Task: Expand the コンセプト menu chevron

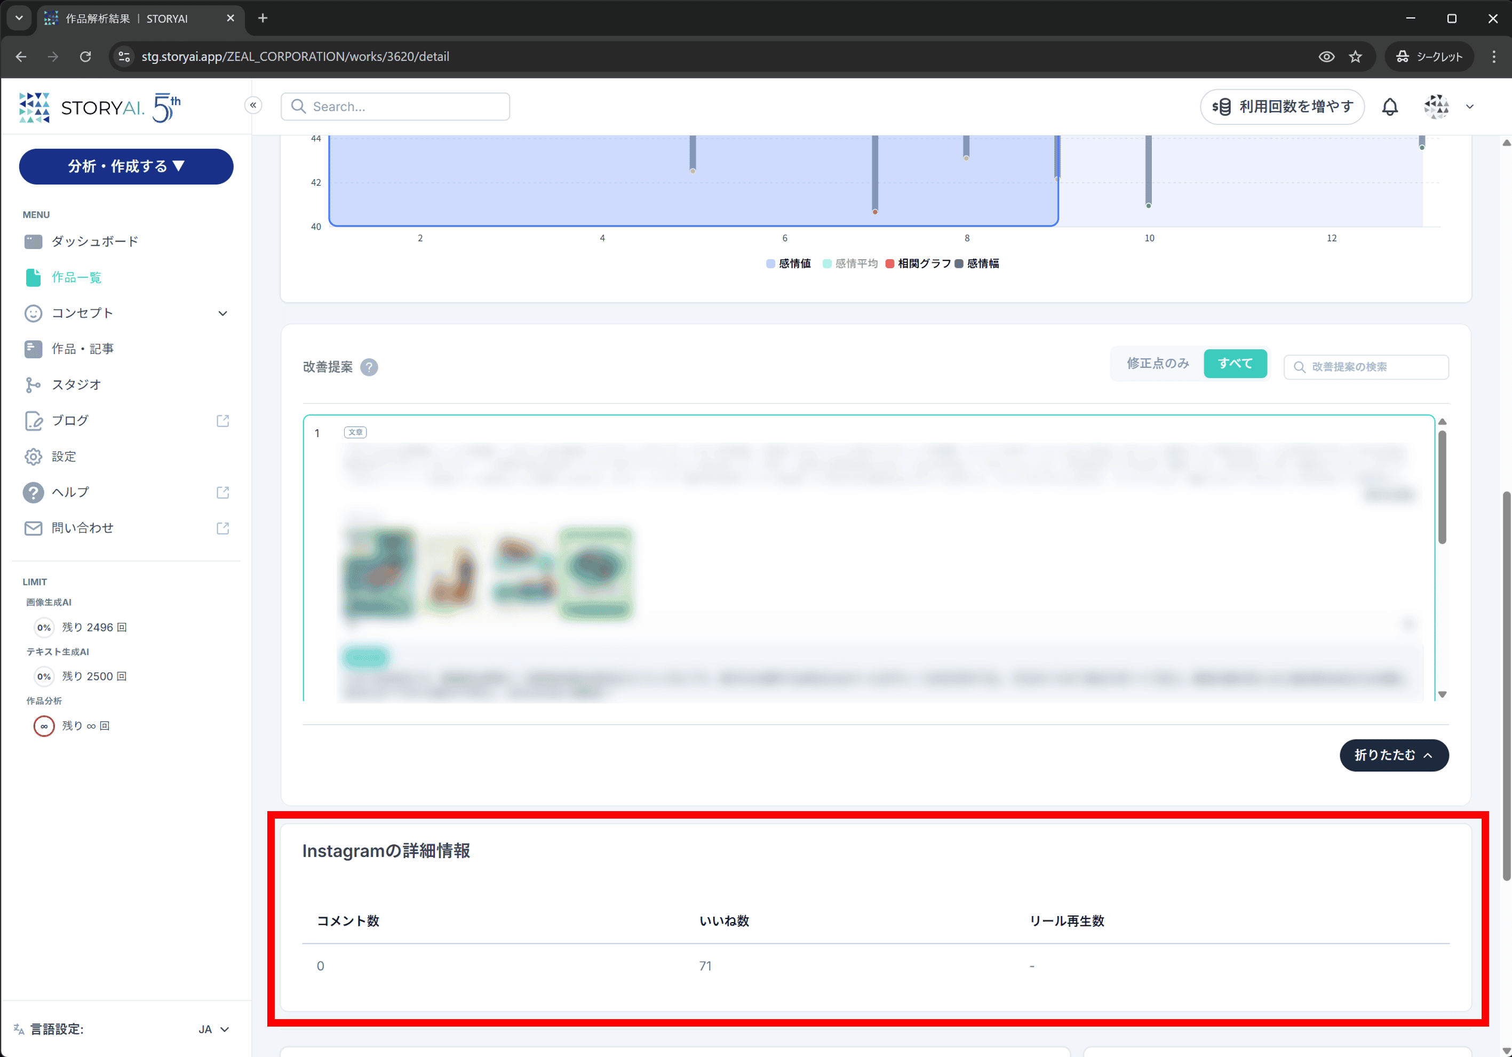Action: click(x=222, y=313)
